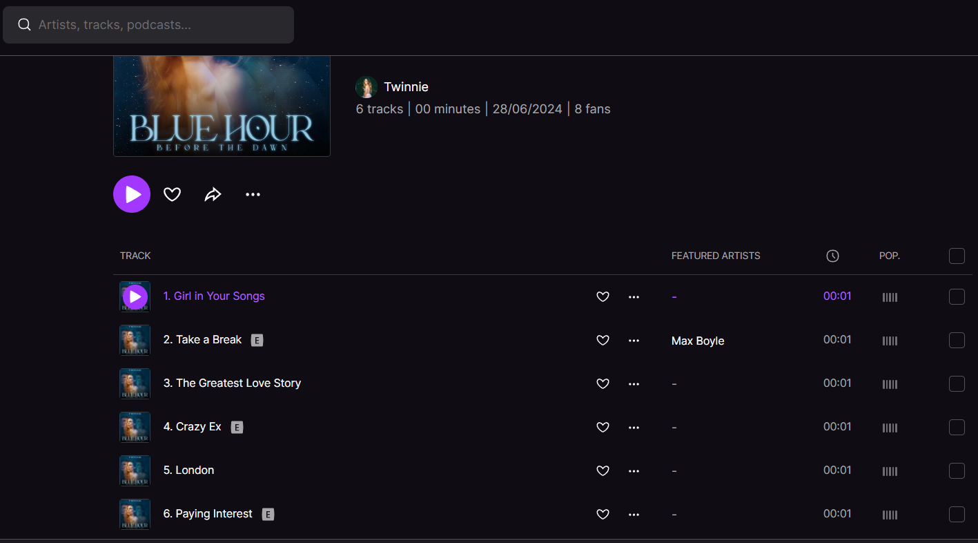The image size is (978, 543).
Task: Click London track thumbnail
Action: point(135,471)
